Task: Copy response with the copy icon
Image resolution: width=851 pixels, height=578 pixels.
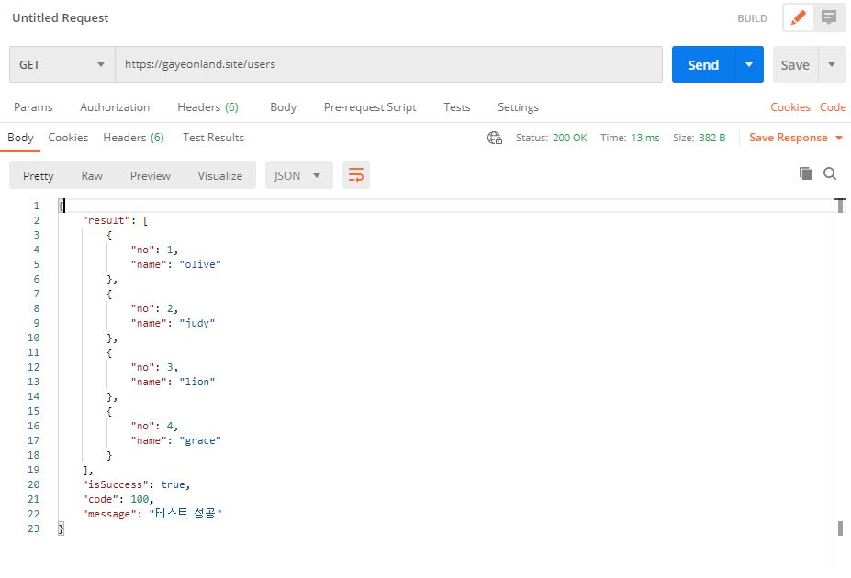Action: point(806,173)
